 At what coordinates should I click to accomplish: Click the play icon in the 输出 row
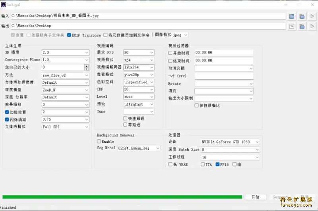tap(312, 26)
